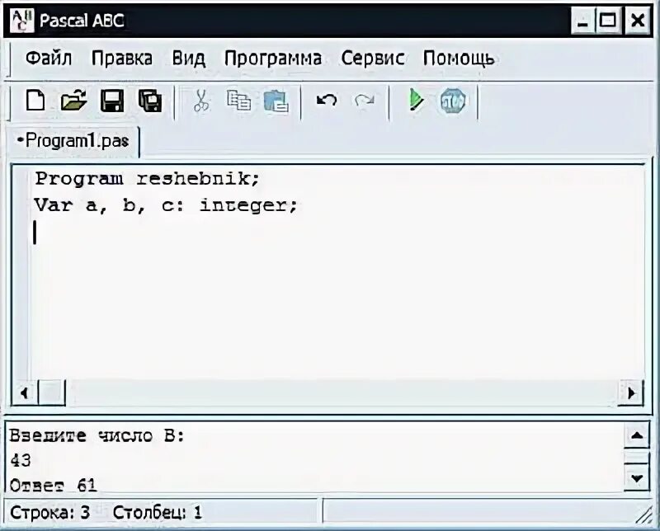Screen dimensions: 660x531
Task: Open the Помощь menu
Action: click(459, 58)
